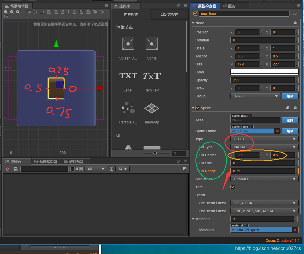Pick the Rich Text control

coord(152,76)
